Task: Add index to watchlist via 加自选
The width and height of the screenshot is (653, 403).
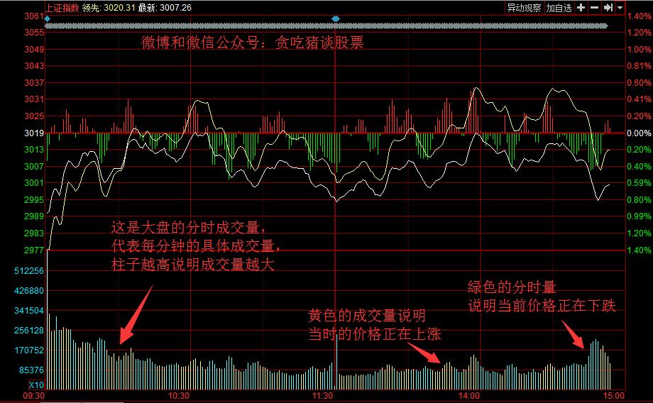Action: pos(559,8)
